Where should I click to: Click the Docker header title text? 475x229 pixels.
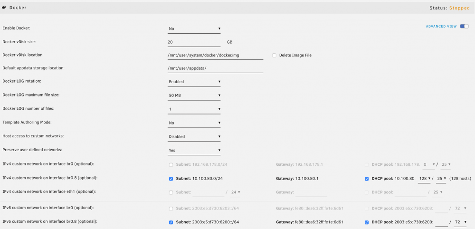[18, 8]
